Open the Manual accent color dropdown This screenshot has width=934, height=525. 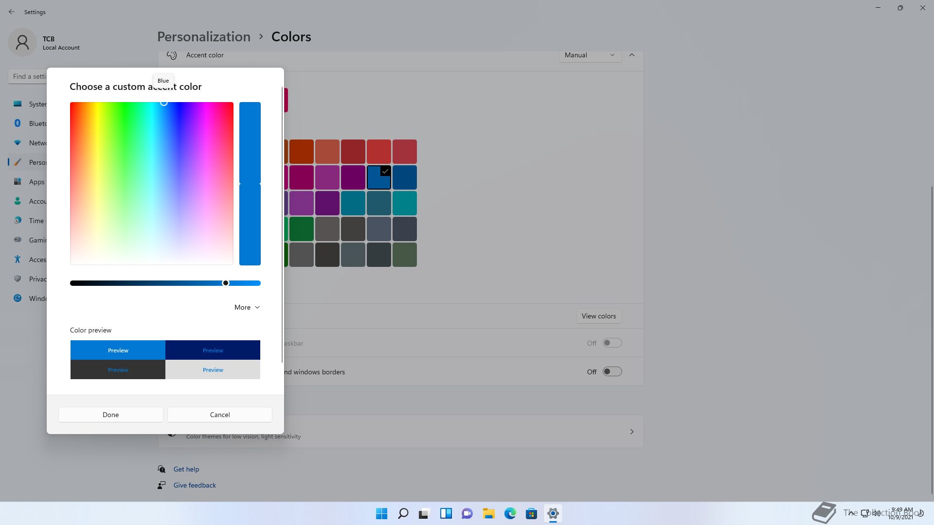coord(590,55)
